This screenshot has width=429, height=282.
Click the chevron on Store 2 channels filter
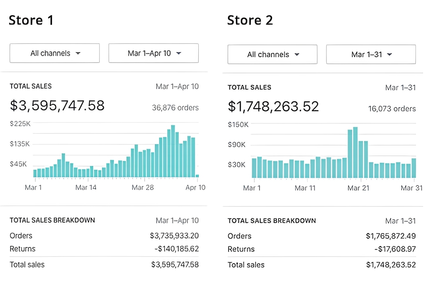point(297,54)
